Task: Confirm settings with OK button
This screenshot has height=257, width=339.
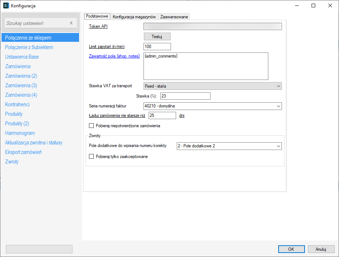Action: [291, 249]
